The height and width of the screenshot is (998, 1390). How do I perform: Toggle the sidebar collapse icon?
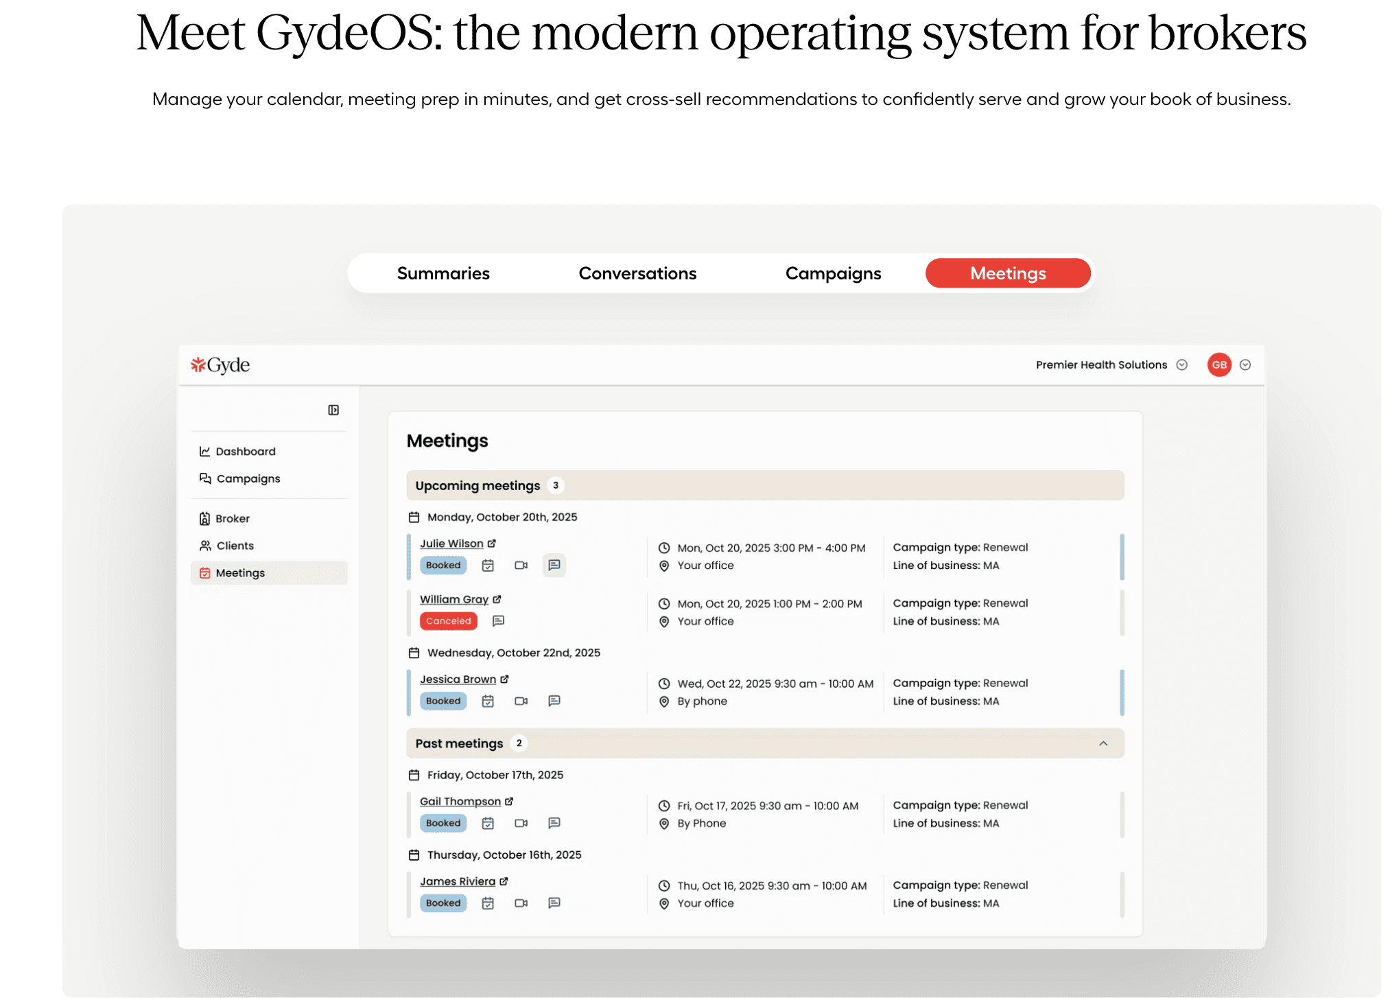pyautogui.click(x=333, y=410)
